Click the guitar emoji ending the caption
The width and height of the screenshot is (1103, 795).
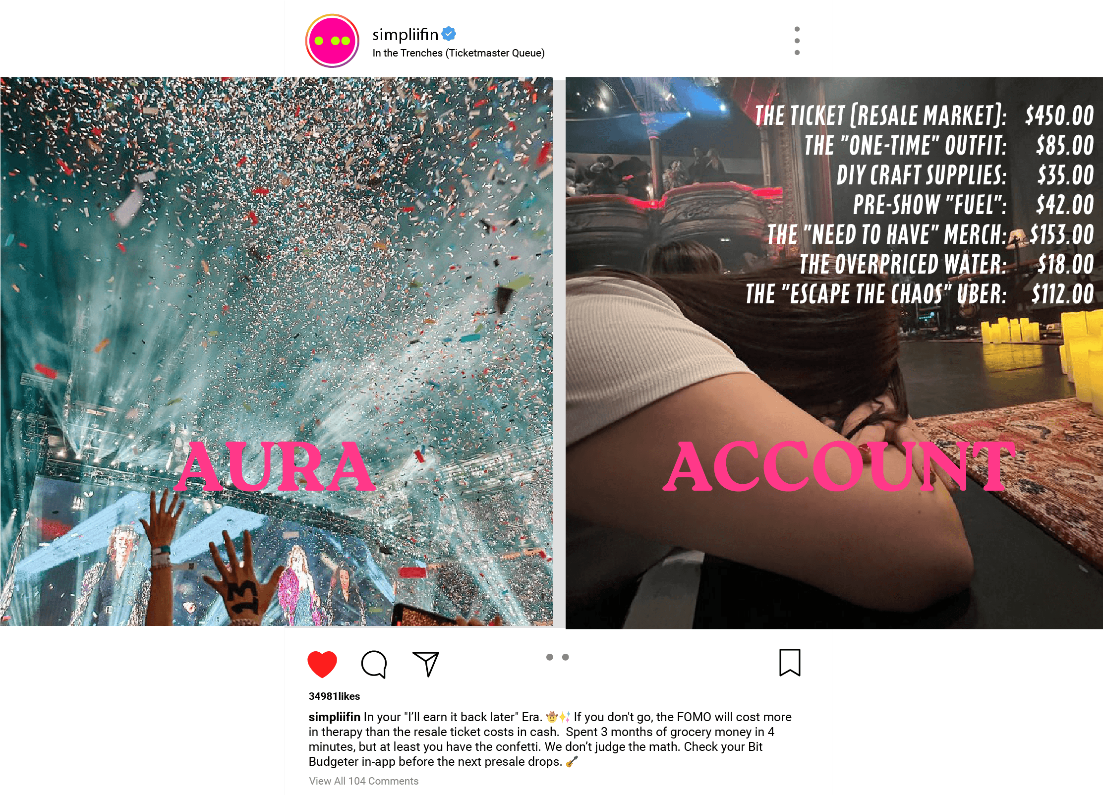[572, 762]
